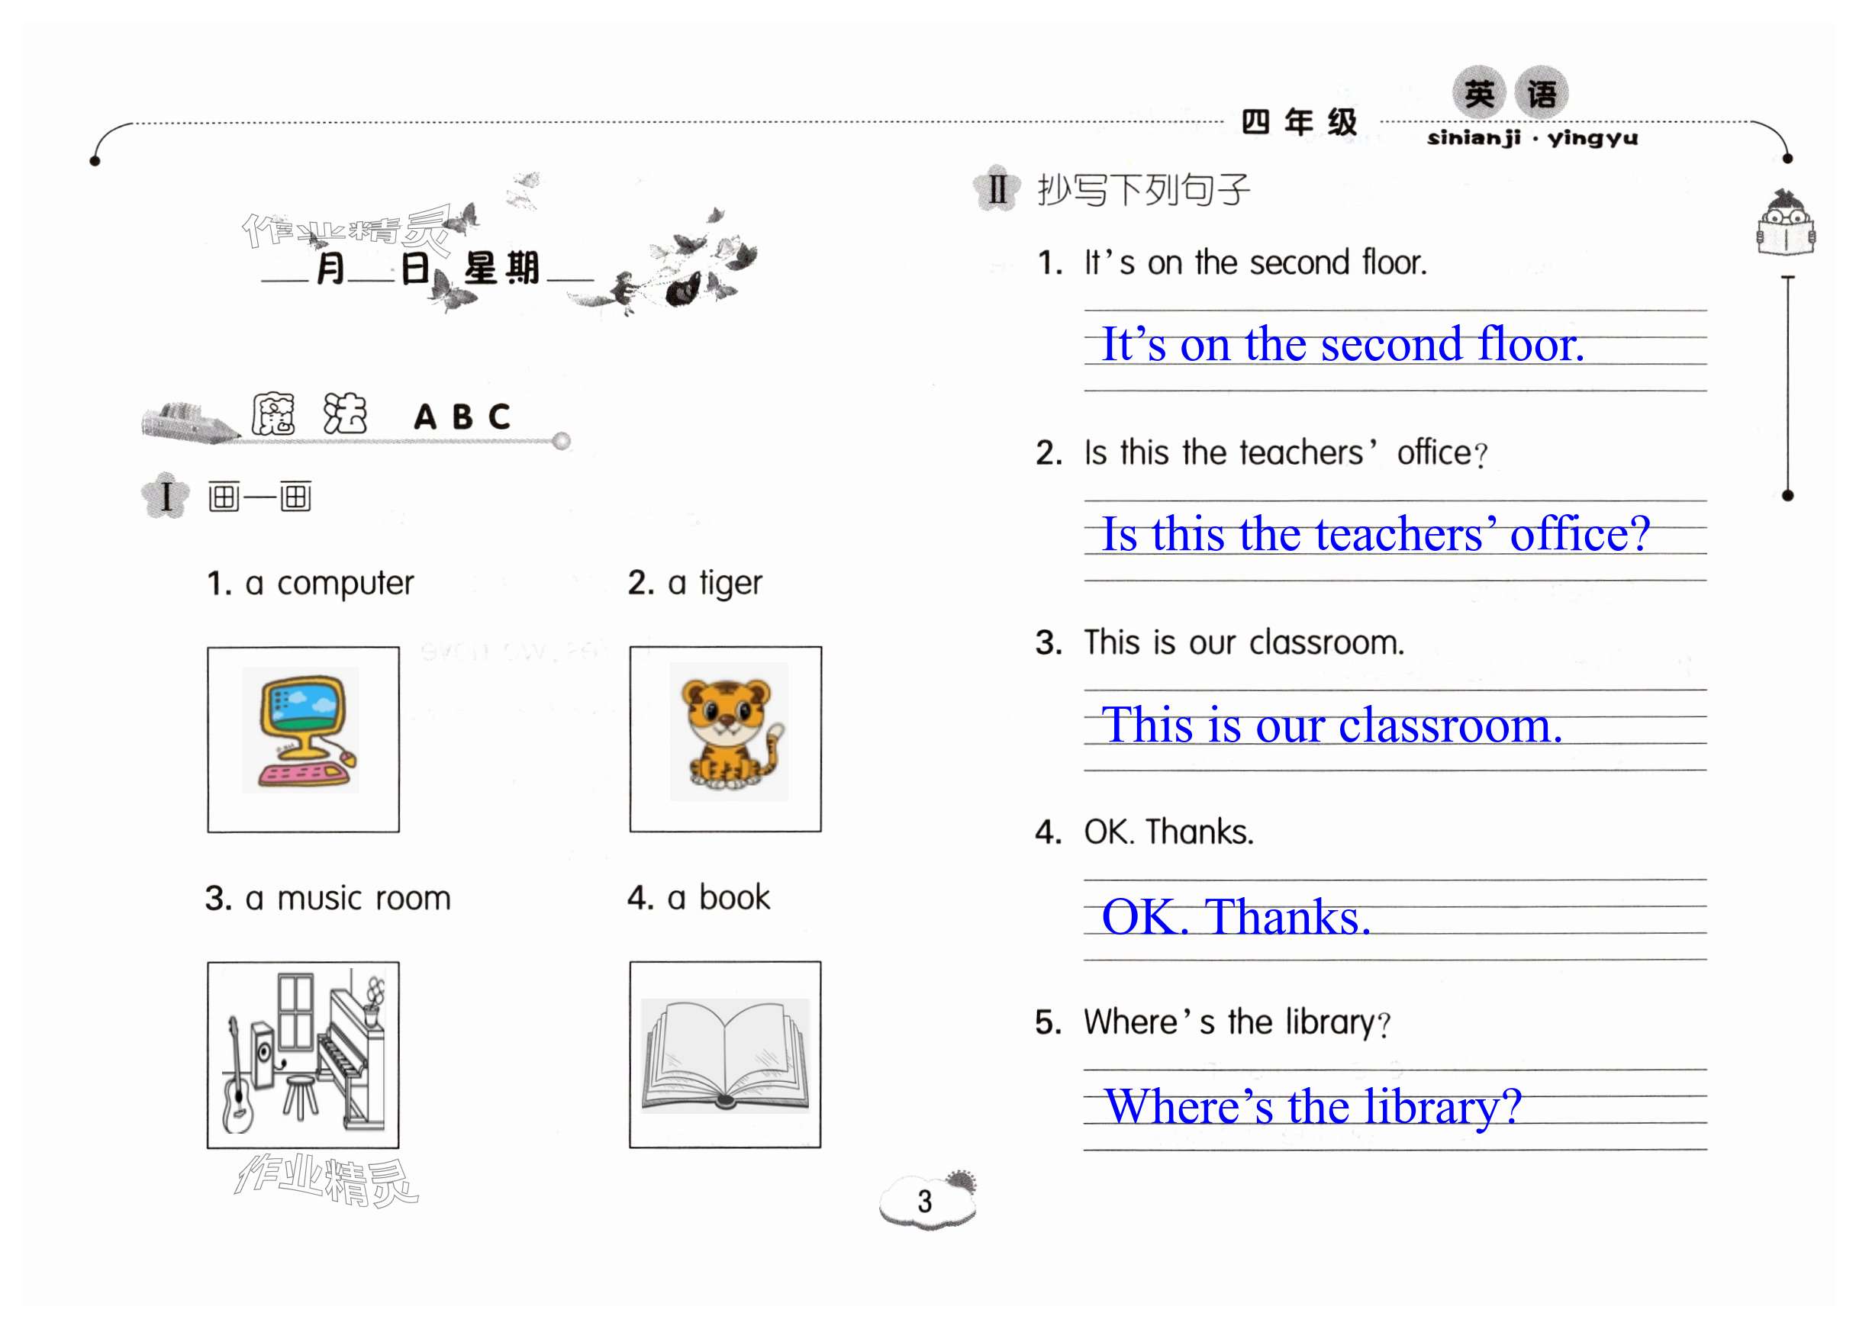Click the blue answer "OK. Thanks."
Screen dimensions: 1856x1329
[x=1236, y=917]
